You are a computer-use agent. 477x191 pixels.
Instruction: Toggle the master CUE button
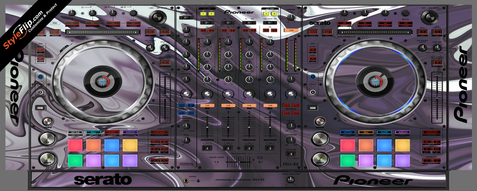pyautogui.click(x=291, y=30)
